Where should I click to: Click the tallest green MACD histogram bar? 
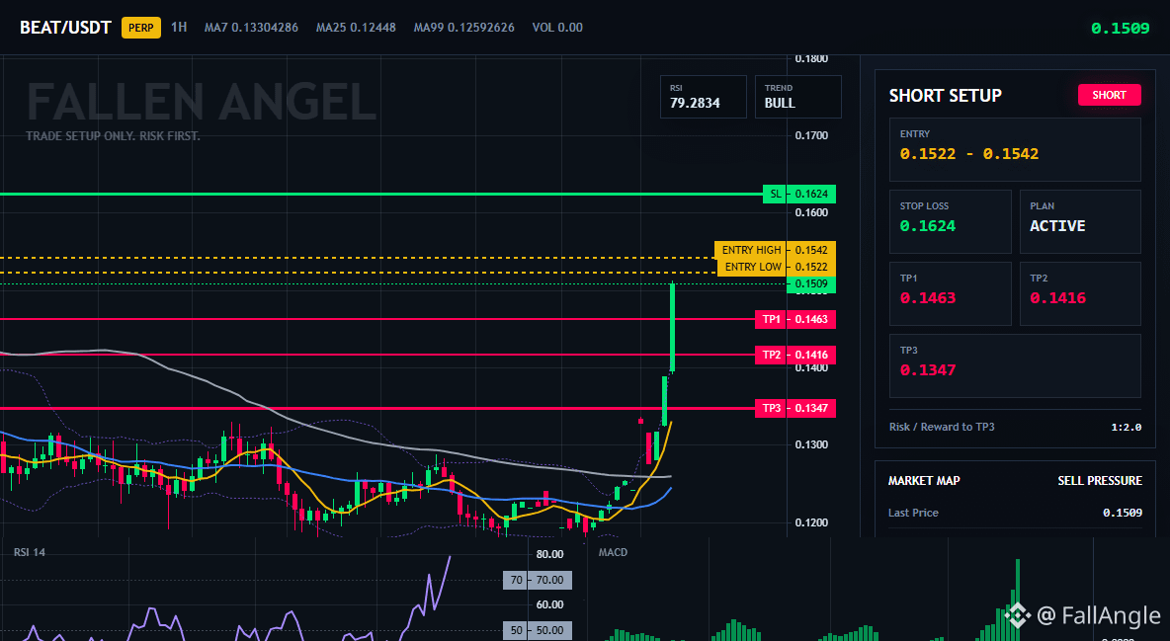(1016, 600)
